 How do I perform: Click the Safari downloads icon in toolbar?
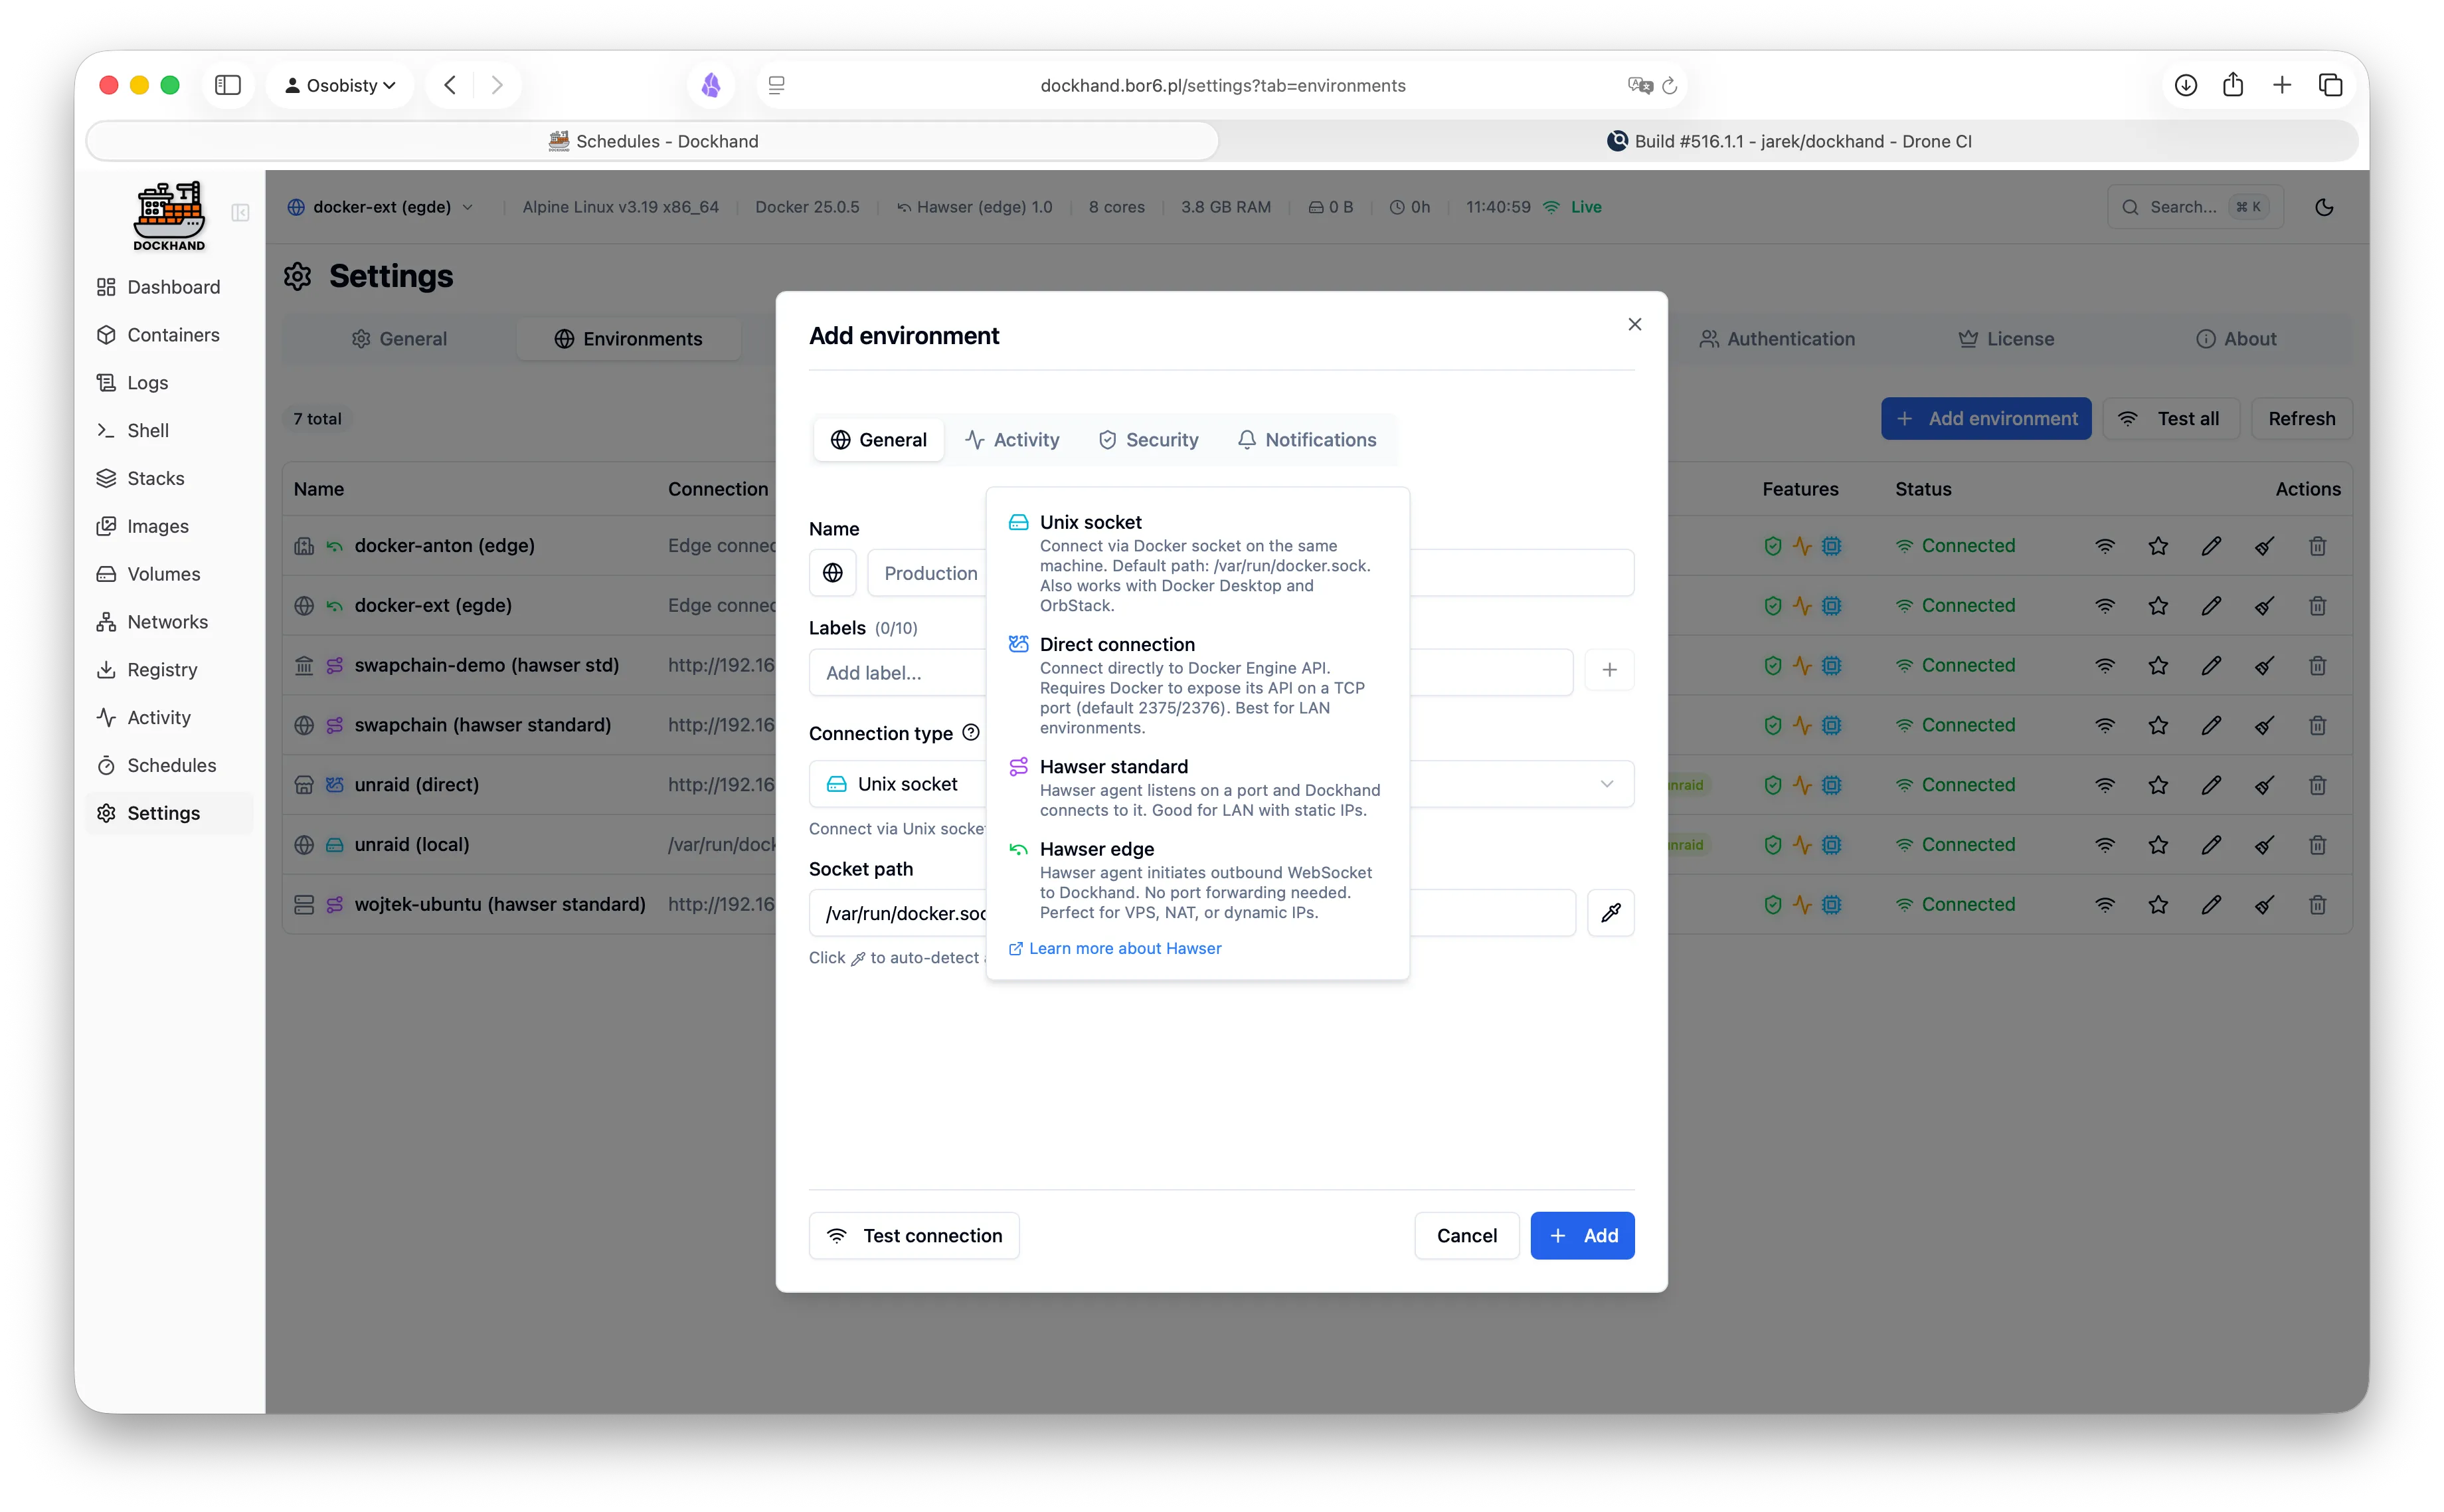[x=2185, y=85]
